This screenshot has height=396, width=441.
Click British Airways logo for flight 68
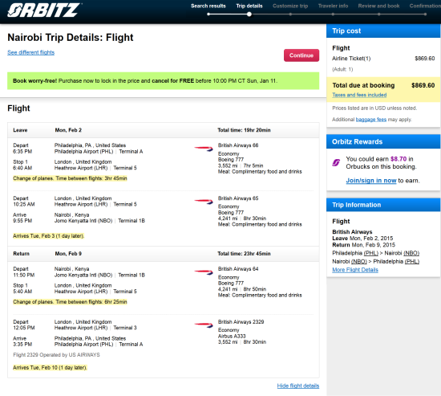click(204, 149)
